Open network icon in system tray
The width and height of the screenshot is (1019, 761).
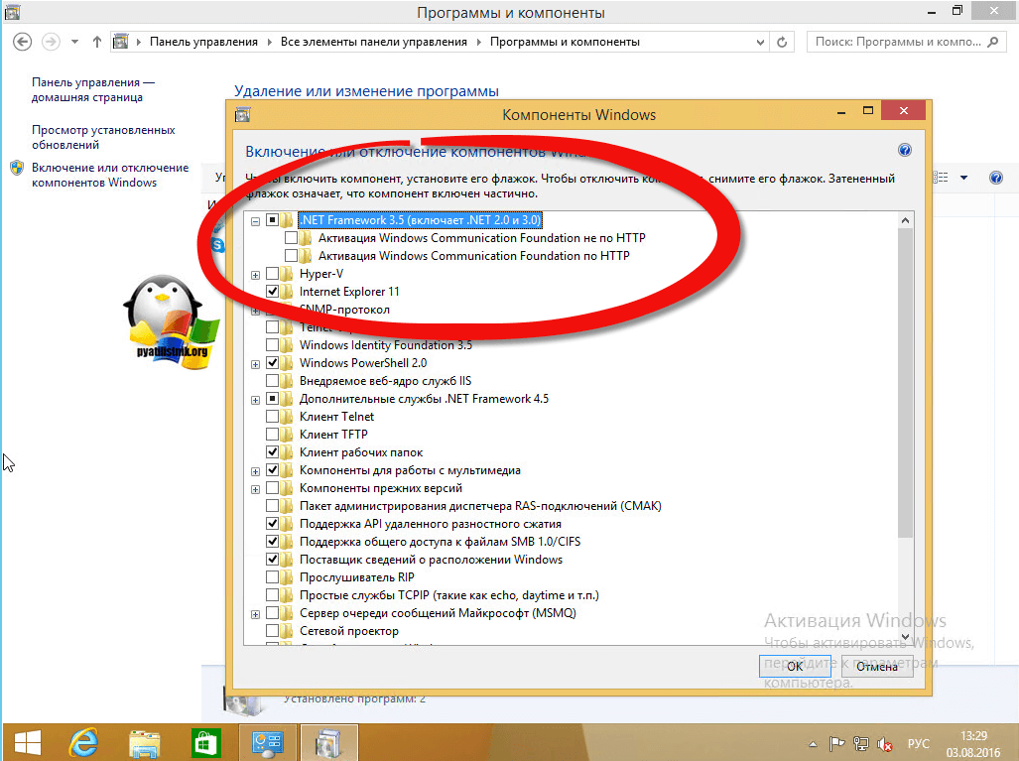(x=860, y=743)
